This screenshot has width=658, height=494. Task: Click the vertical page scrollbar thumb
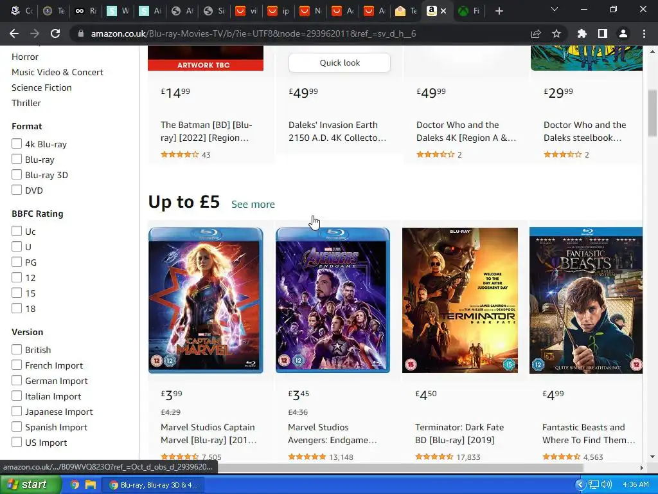652,113
